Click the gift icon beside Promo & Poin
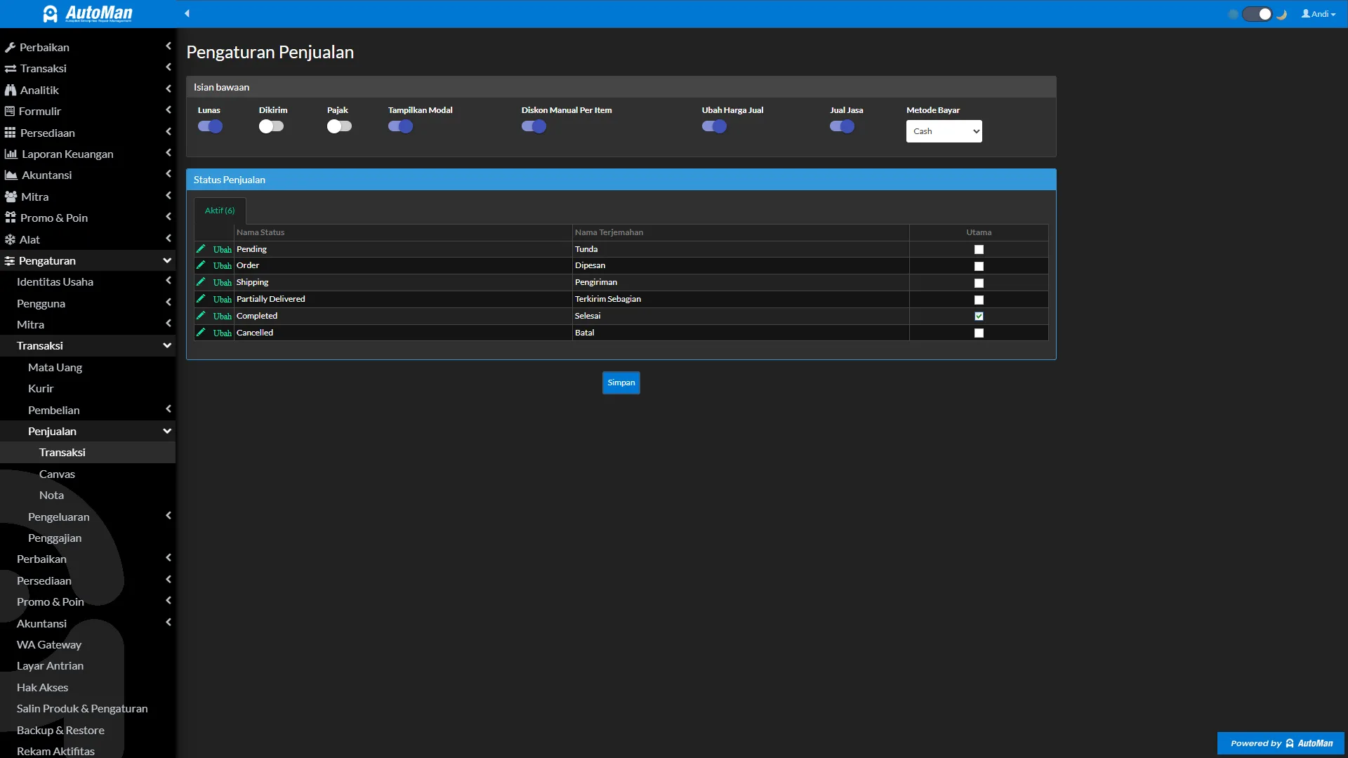Screen dimensions: 1348x758 point(11,218)
